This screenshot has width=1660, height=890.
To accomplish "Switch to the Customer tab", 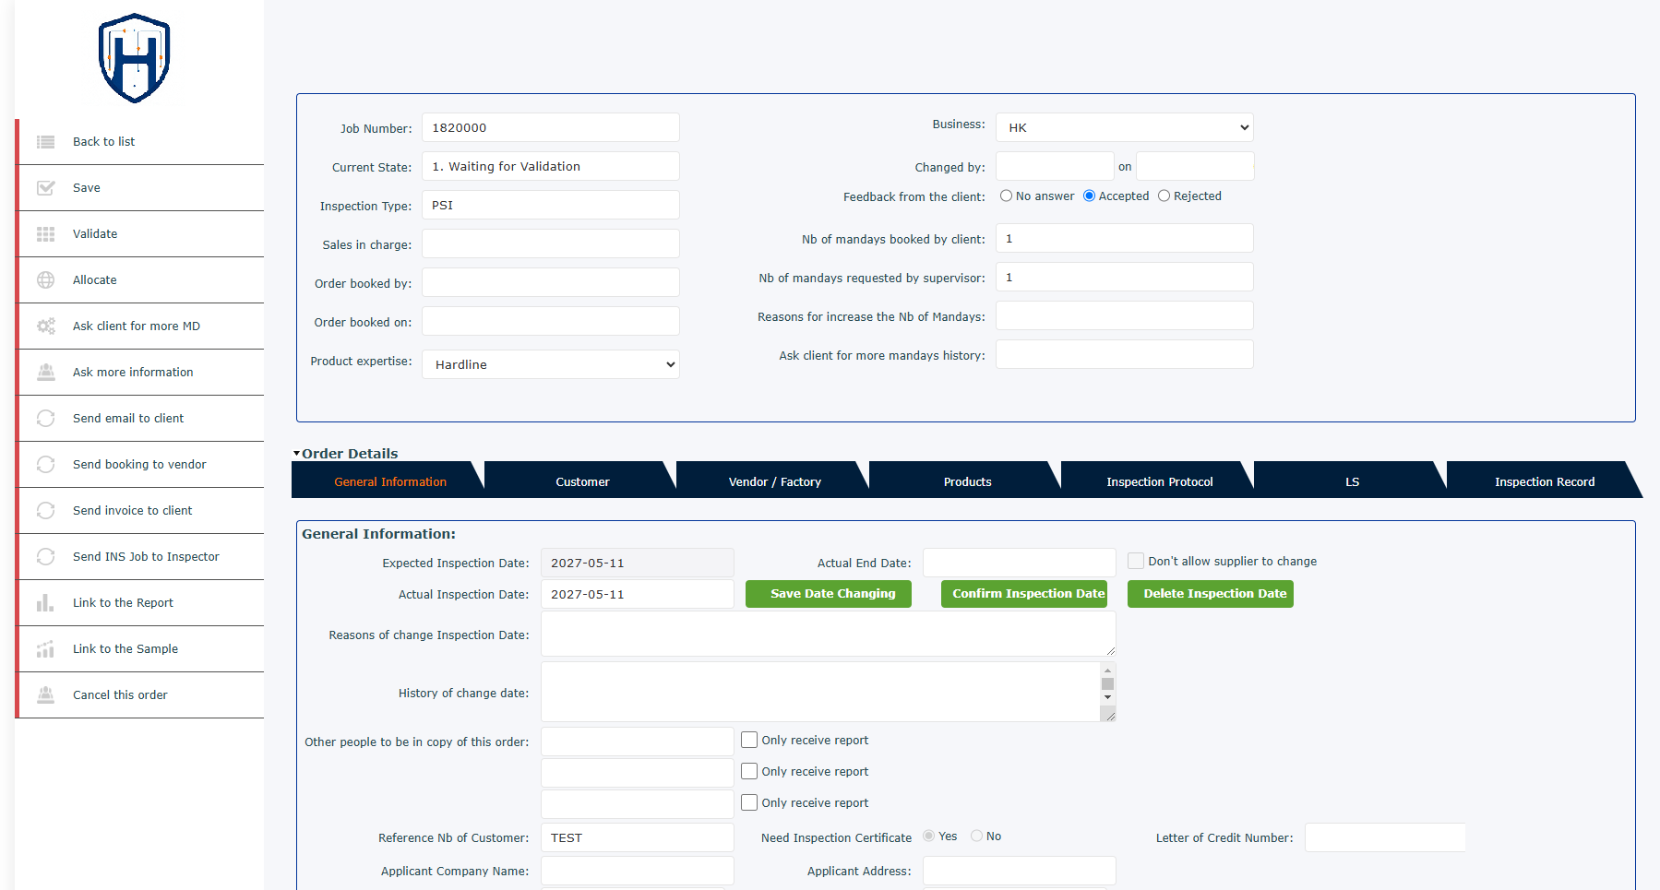I will pos(582,481).
